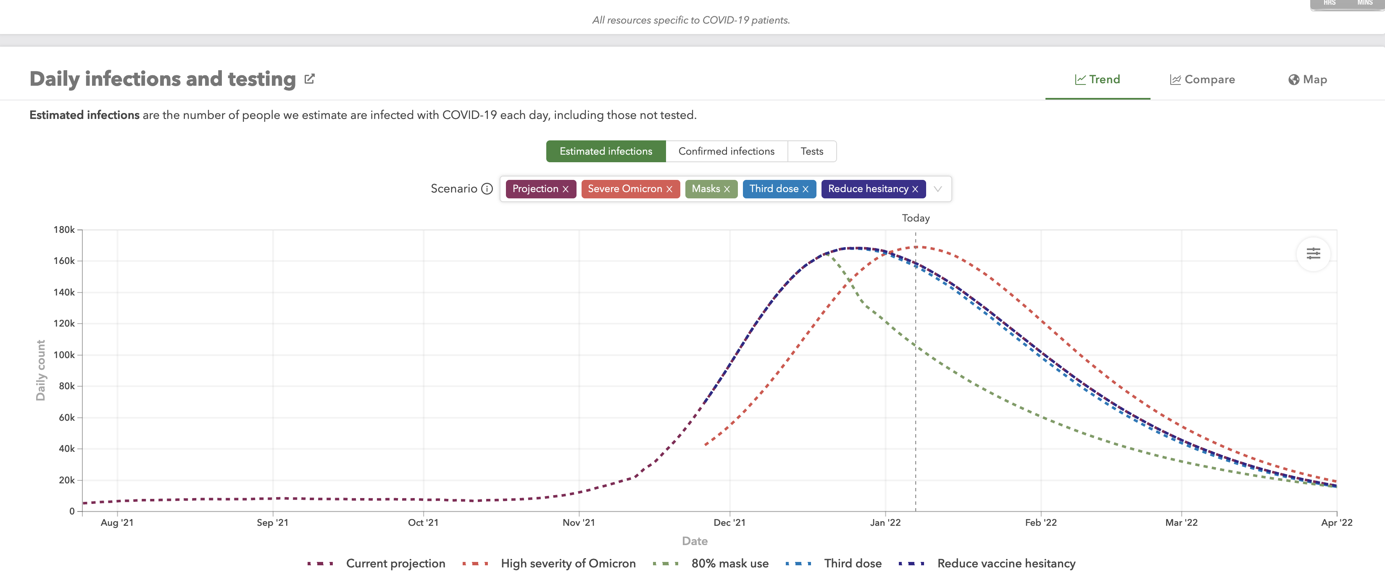
Task: Open chart settings sliders icon
Action: [x=1313, y=253]
